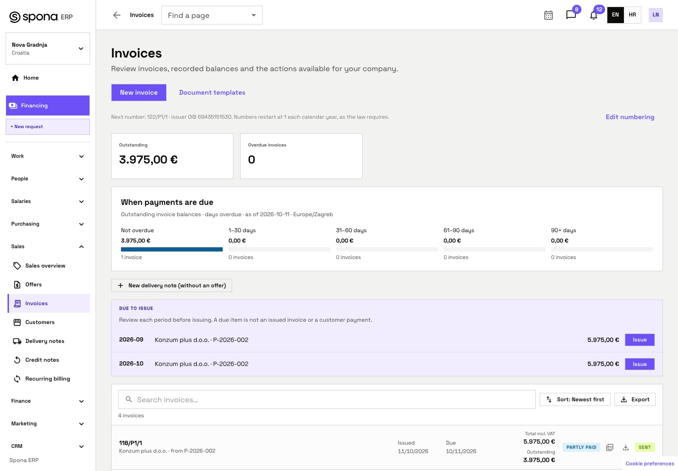Collapse the Sales section in the sidebar
The image size is (678, 471).
pyautogui.click(x=48, y=246)
